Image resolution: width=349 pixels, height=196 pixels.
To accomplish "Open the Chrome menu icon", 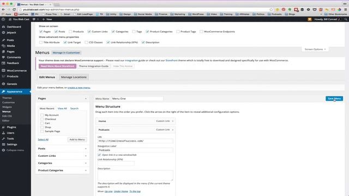I will click(x=345, y=10).
